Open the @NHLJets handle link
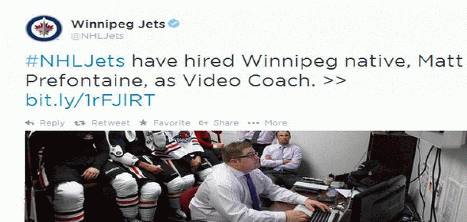467x222 pixels. click(97, 36)
